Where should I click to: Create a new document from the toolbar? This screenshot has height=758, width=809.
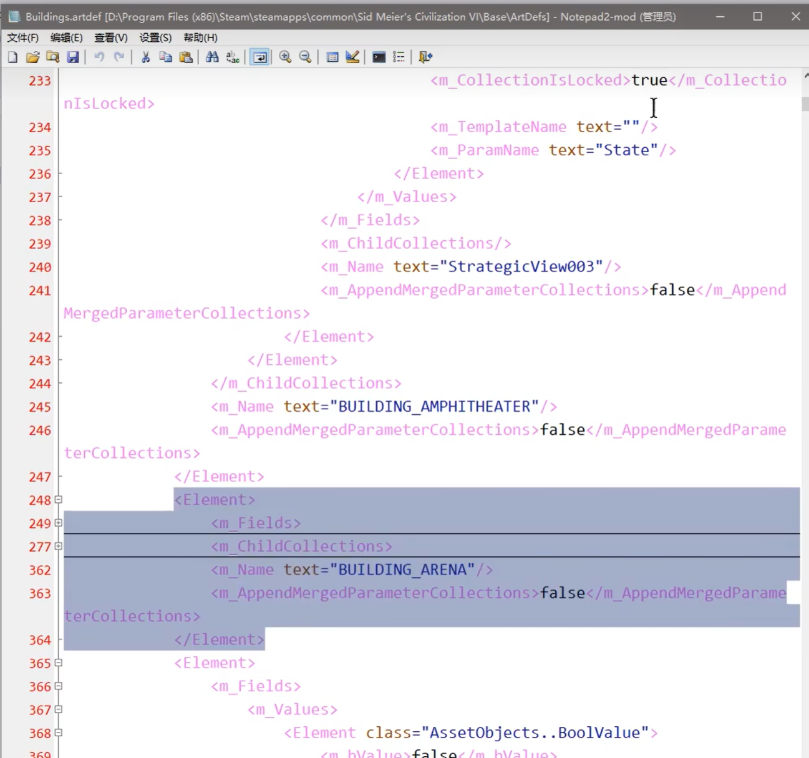12,57
